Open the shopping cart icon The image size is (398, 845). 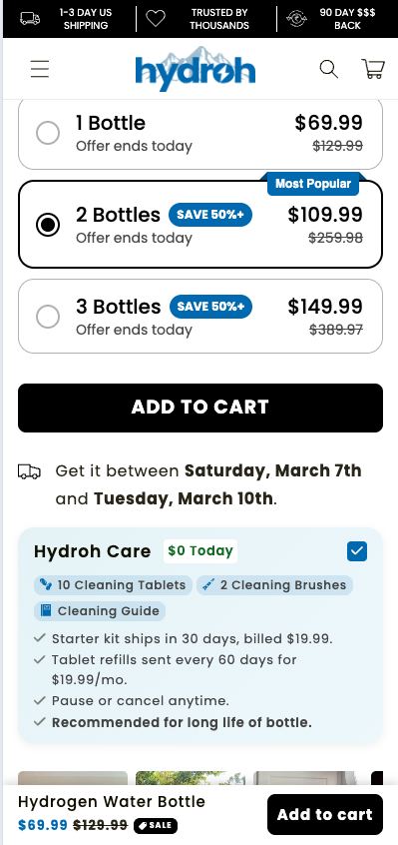tap(373, 69)
